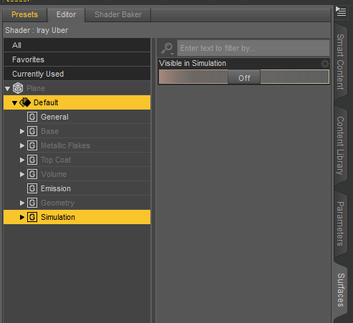The height and width of the screenshot is (323, 353).
Task: Click the G group icon beside Simulation
Action: pyautogui.click(x=32, y=217)
